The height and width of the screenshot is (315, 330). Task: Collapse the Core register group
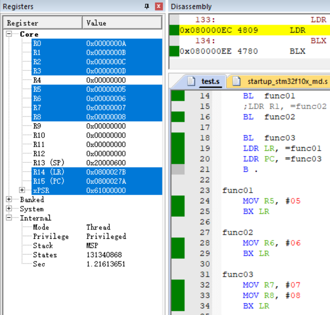(x=8, y=34)
